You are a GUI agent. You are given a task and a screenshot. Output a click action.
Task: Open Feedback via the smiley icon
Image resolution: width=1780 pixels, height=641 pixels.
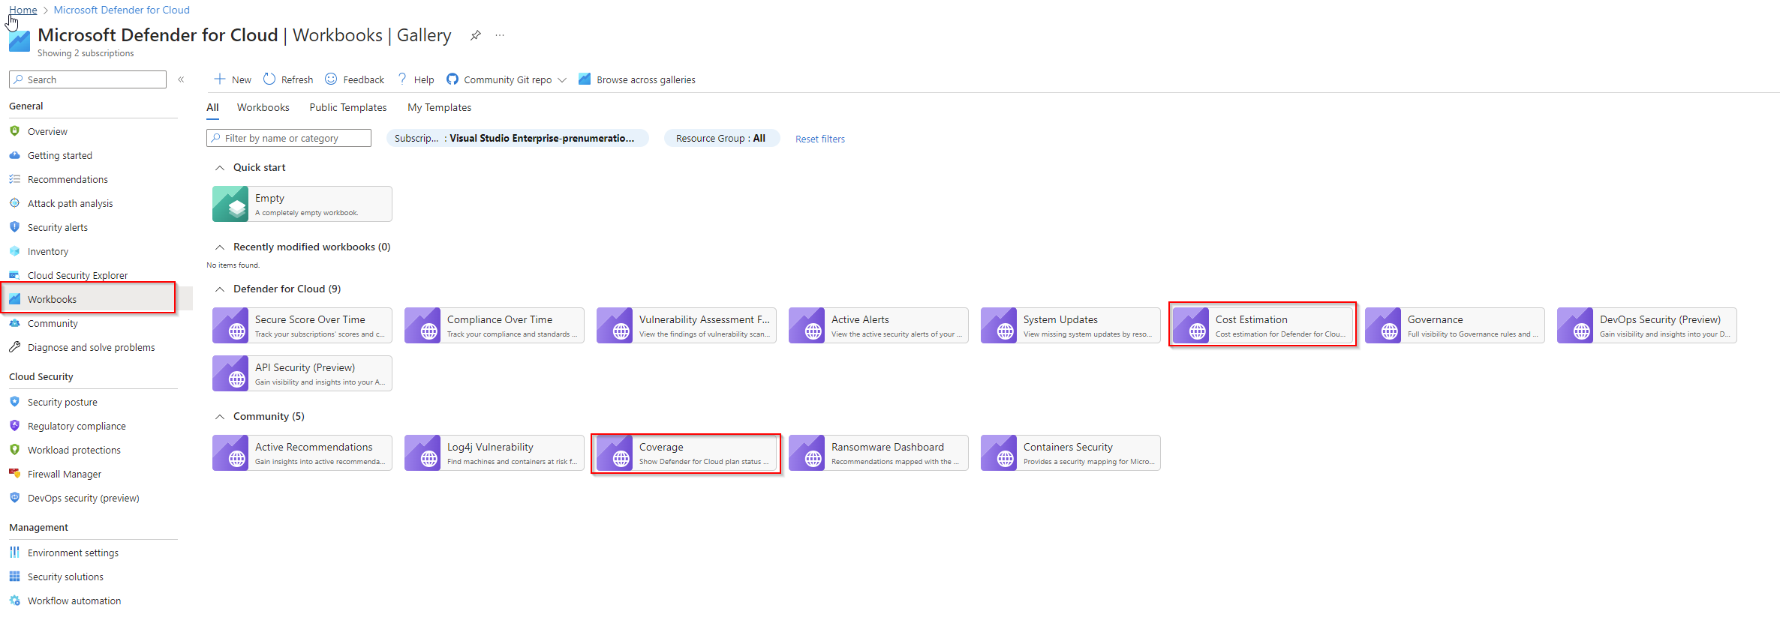tap(331, 79)
